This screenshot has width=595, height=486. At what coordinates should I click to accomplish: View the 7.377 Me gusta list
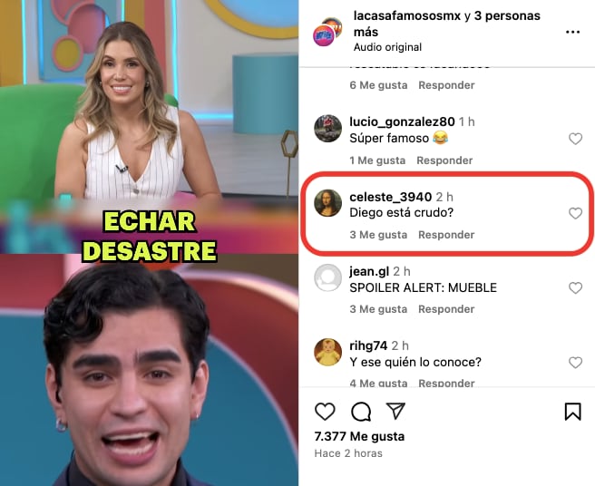coord(359,436)
